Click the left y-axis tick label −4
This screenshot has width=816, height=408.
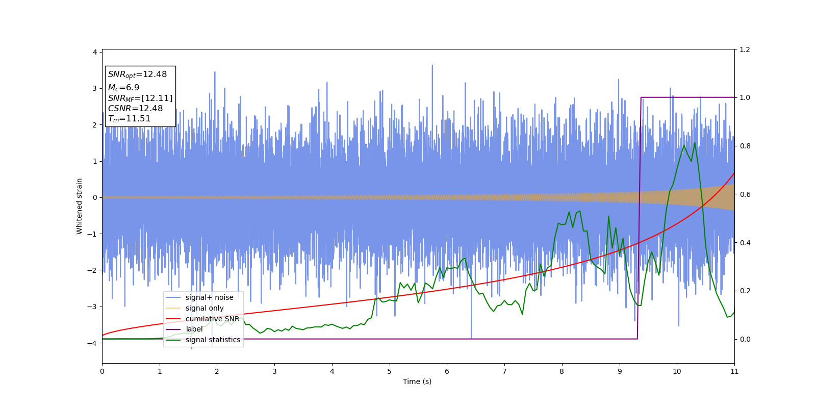click(92, 343)
